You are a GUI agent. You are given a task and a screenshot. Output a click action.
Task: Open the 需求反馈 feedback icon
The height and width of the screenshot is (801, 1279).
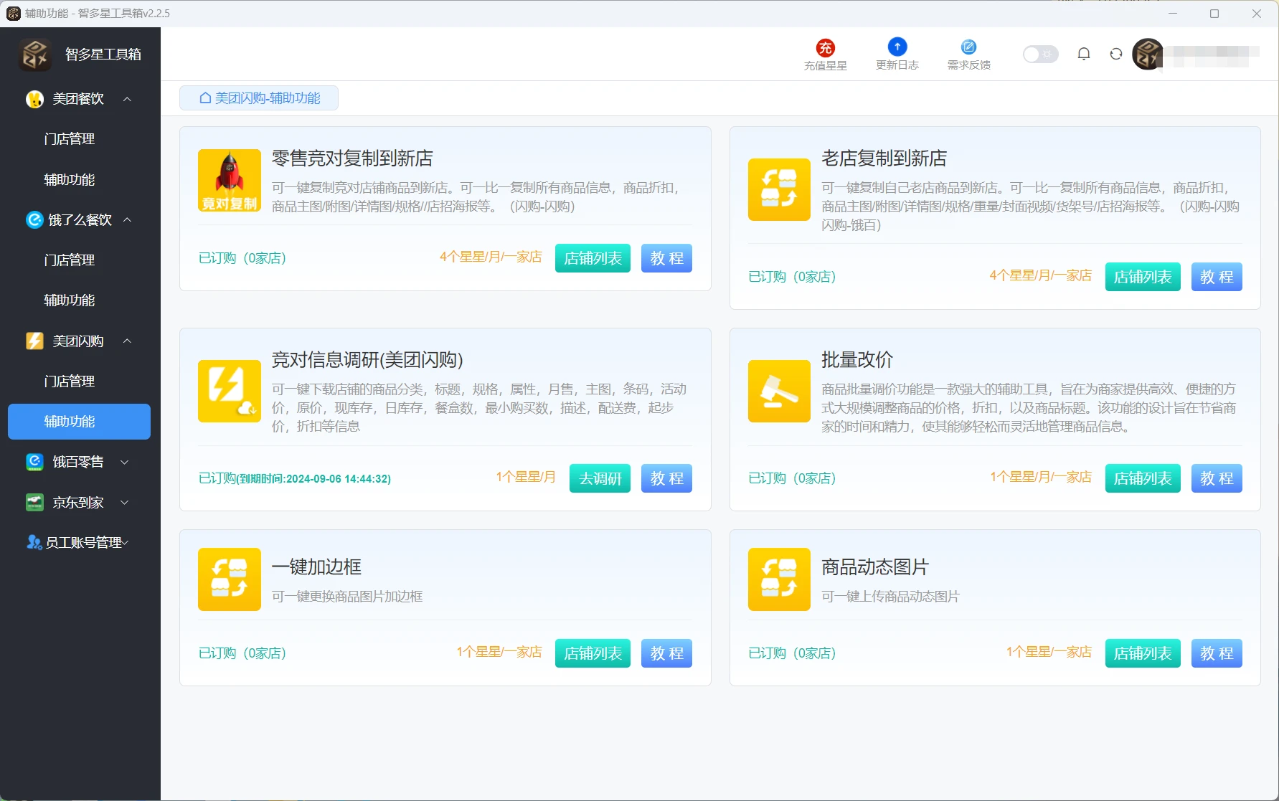pyautogui.click(x=968, y=47)
